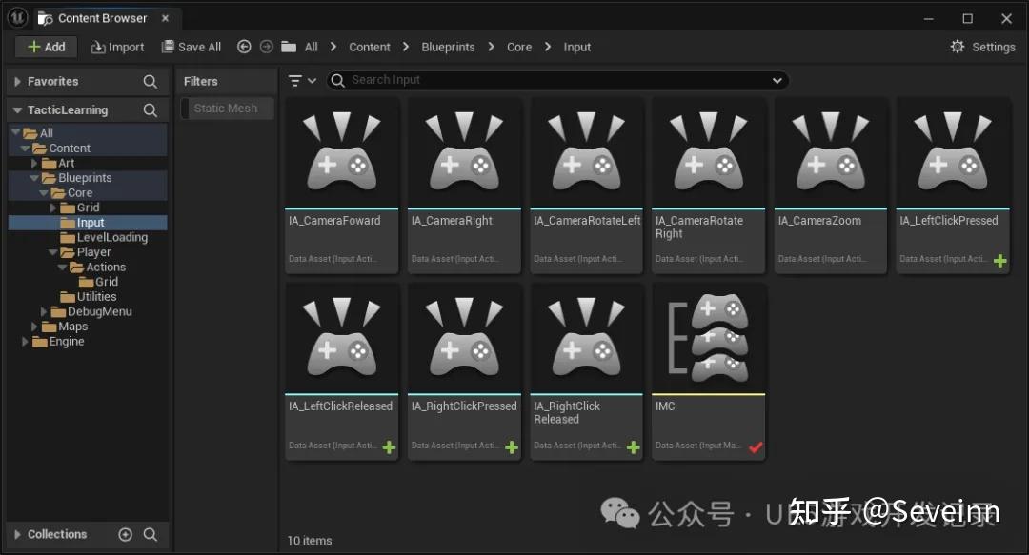Viewport: 1029px width, 555px height.
Task: Select the Content Browser tab
Action: [x=102, y=18]
